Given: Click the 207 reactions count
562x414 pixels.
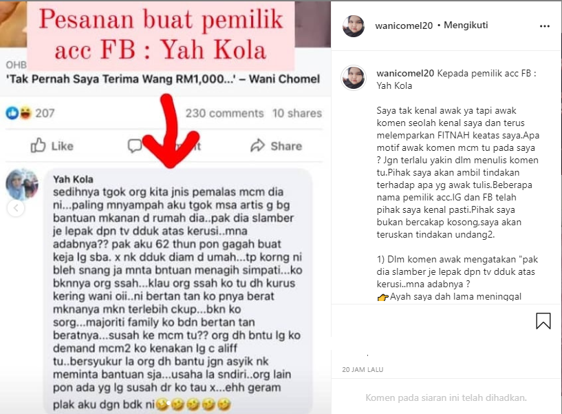Looking at the screenshot, I should coord(45,113).
